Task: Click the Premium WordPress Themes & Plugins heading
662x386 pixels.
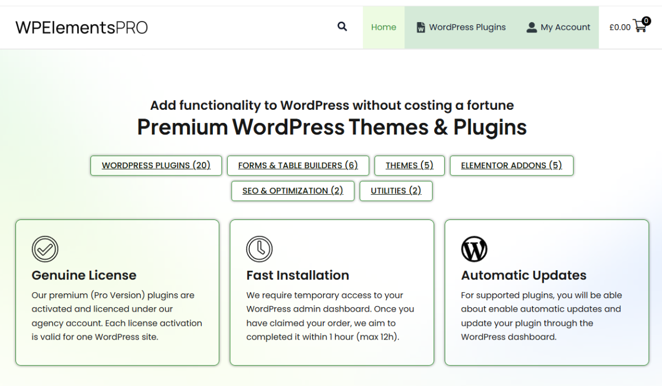Action: click(x=332, y=127)
